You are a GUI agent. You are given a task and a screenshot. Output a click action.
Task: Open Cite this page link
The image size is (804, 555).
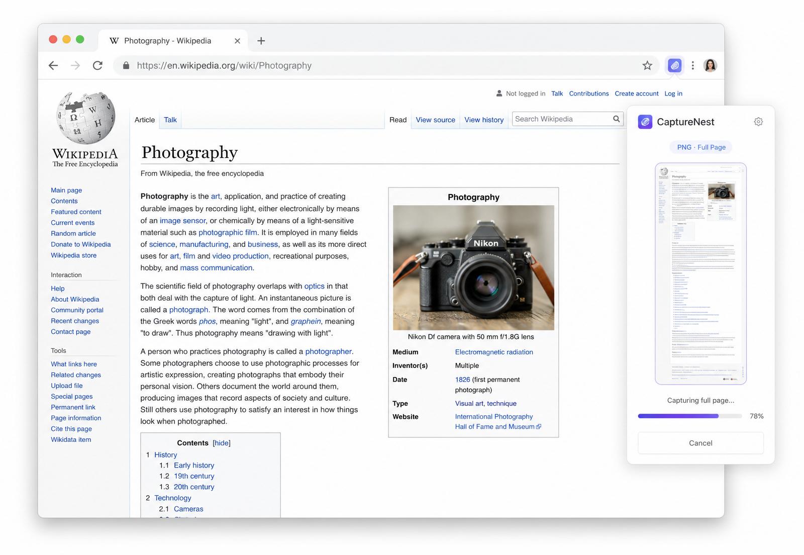(x=71, y=429)
